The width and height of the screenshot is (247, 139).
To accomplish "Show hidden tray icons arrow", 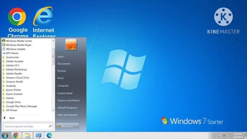I will click(215, 136).
